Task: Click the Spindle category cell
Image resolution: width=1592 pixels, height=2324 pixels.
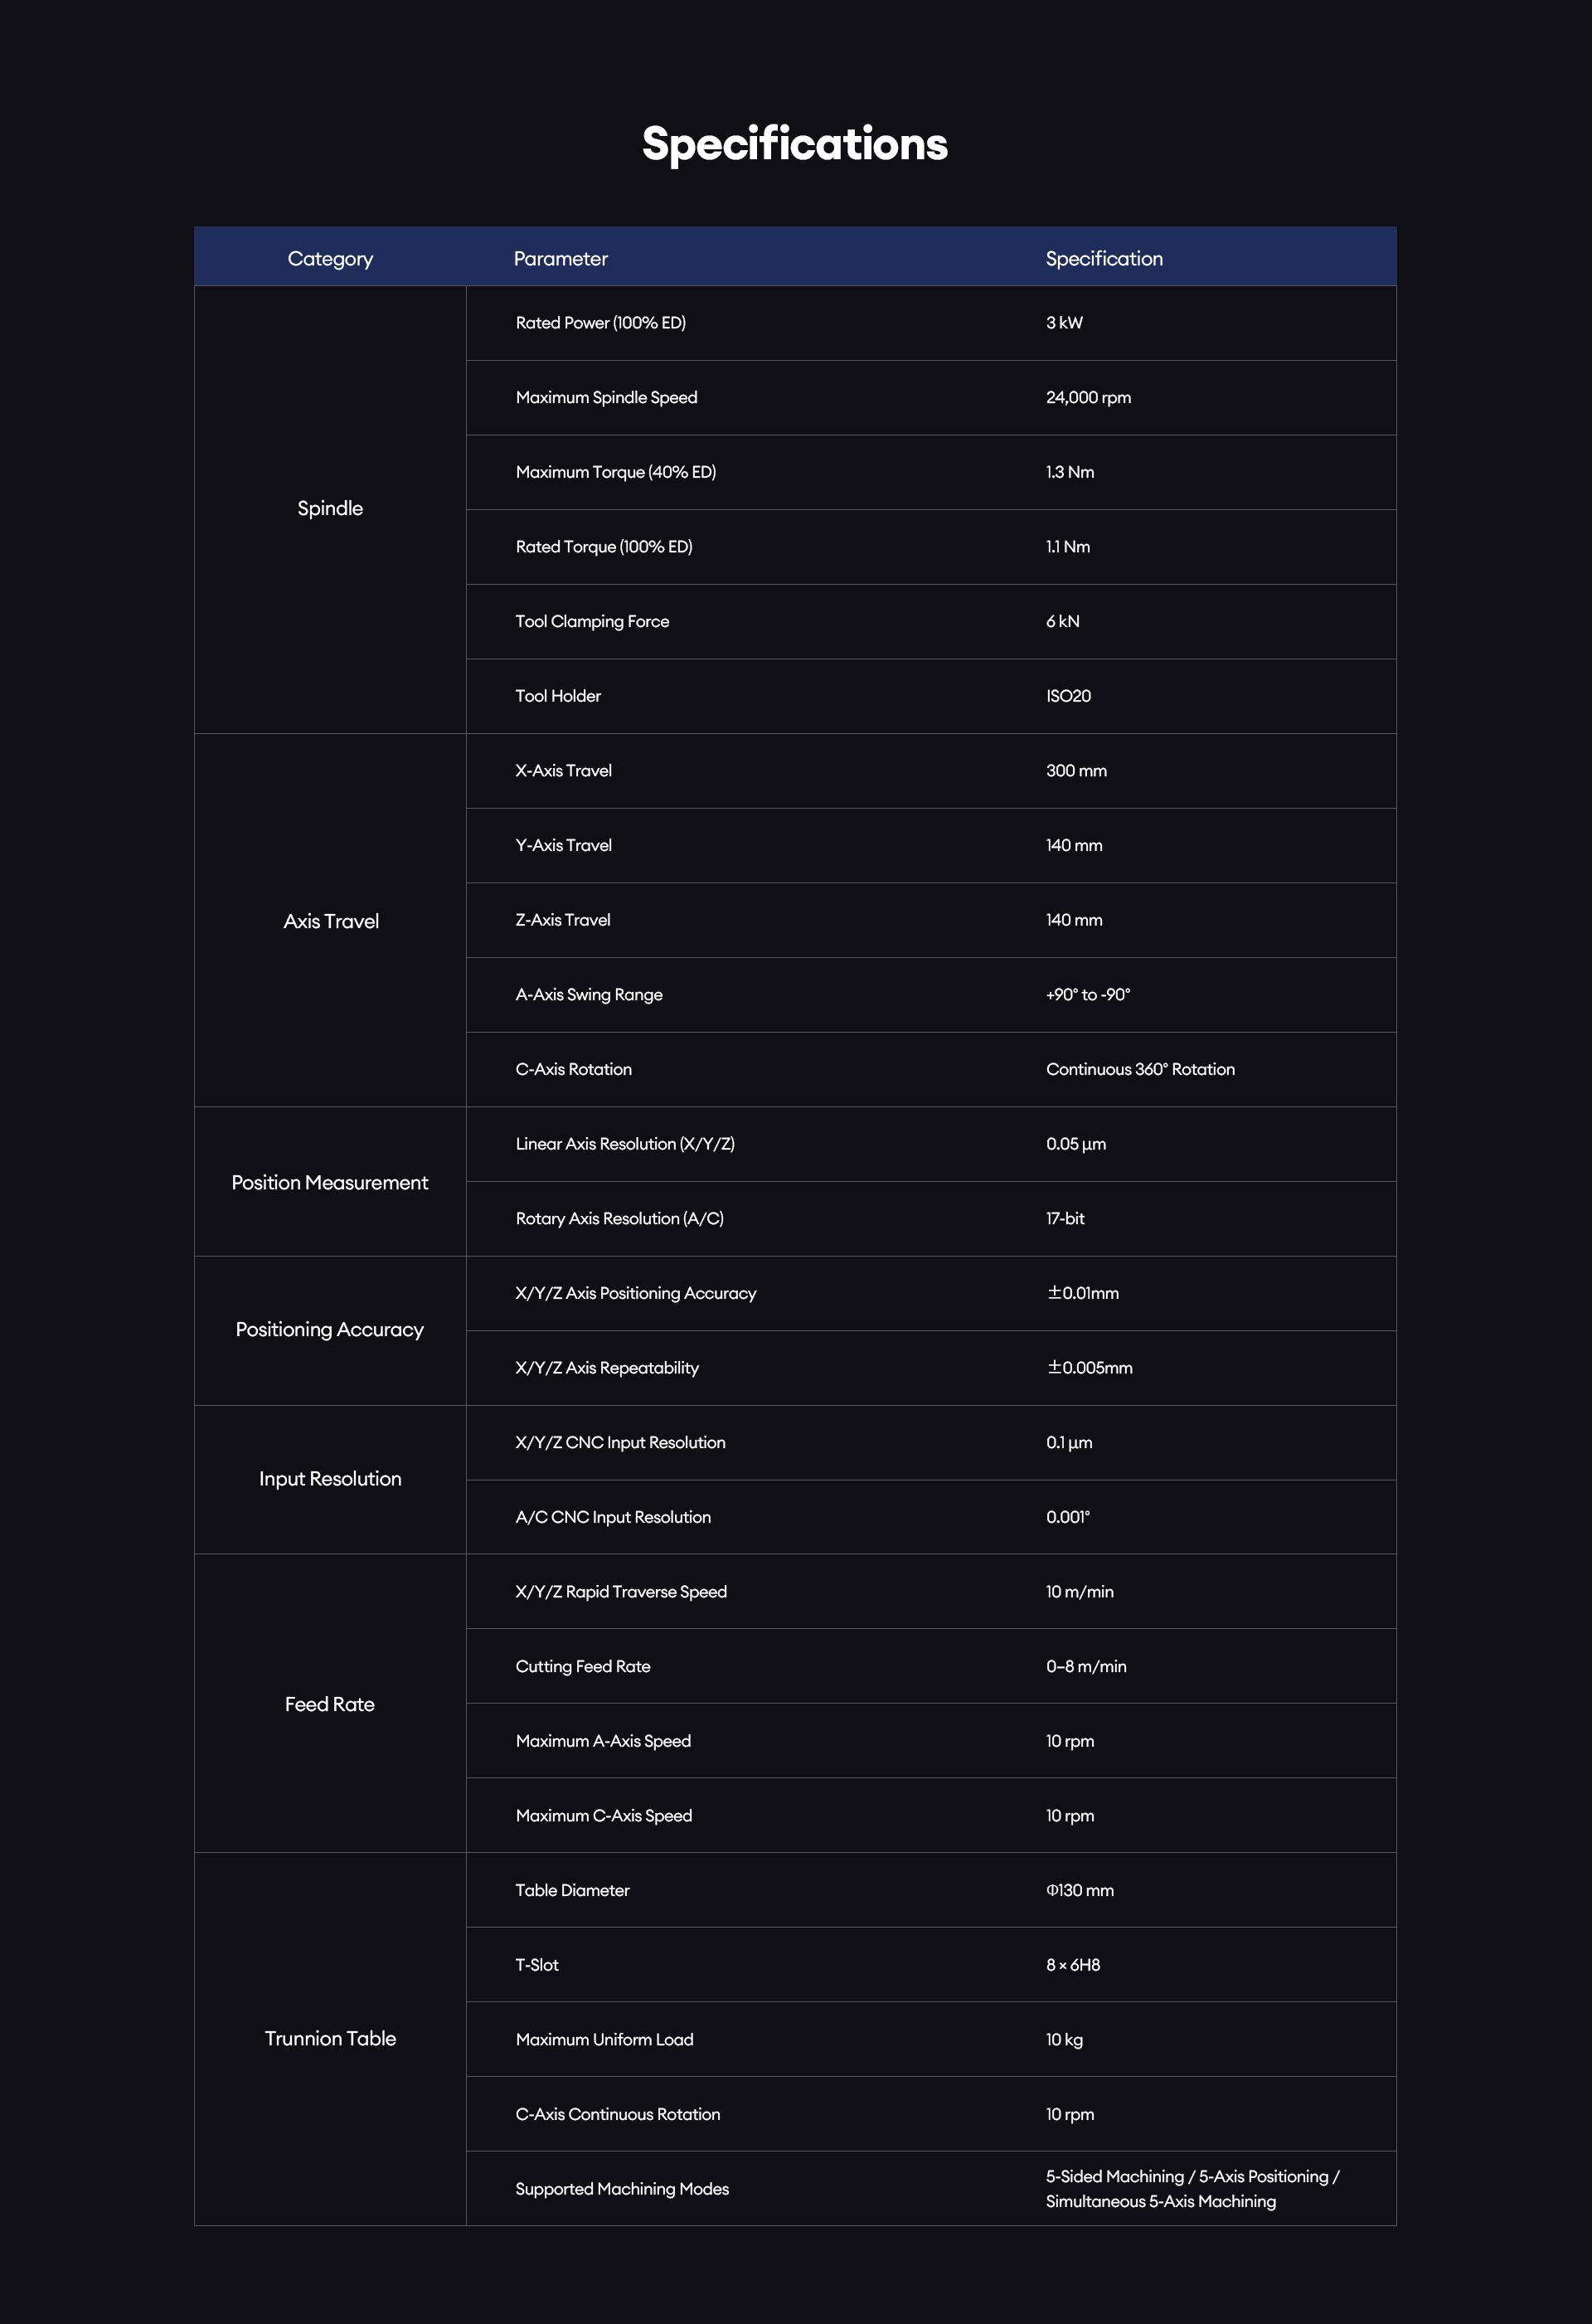Action: coord(330,509)
